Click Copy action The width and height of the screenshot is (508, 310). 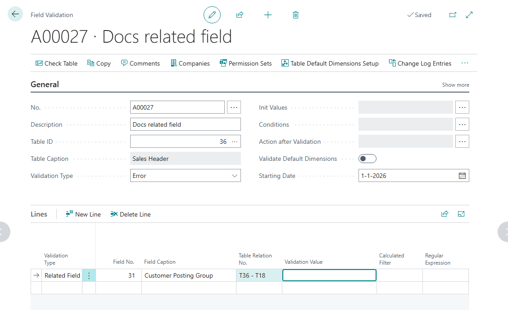pyautogui.click(x=99, y=63)
